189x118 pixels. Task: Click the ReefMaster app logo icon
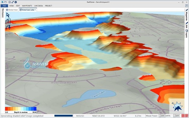tap(3, 2)
